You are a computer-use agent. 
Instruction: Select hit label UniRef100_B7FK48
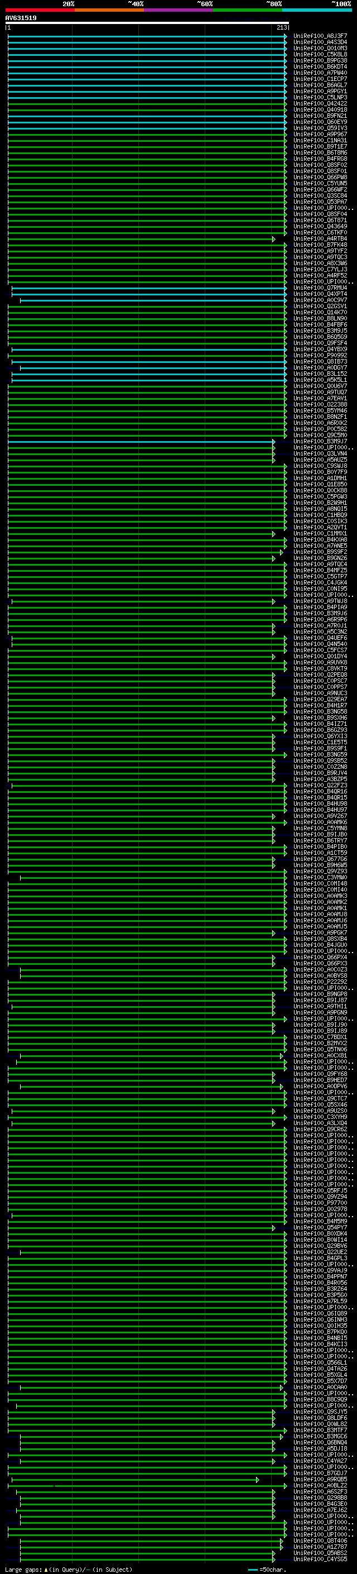pos(320,245)
